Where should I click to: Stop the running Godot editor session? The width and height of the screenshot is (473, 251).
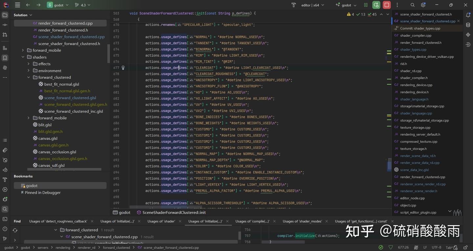(x=387, y=5)
